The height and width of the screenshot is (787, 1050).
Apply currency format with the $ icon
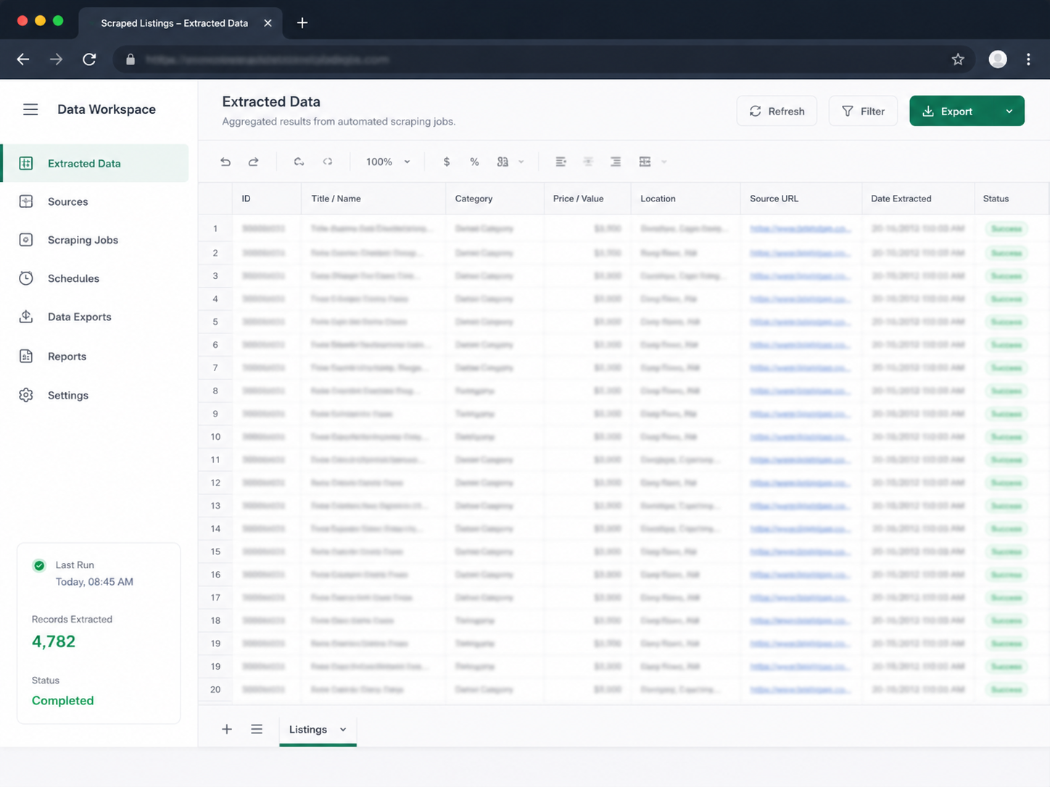click(x=447, y=162)
